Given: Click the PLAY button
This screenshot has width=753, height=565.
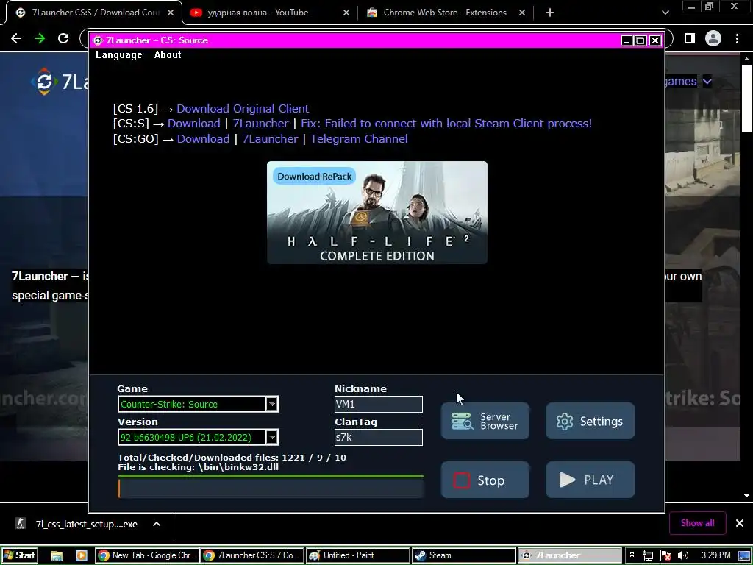Looking at the screenshot, I should pyautogui.click(x=590, y=480).
